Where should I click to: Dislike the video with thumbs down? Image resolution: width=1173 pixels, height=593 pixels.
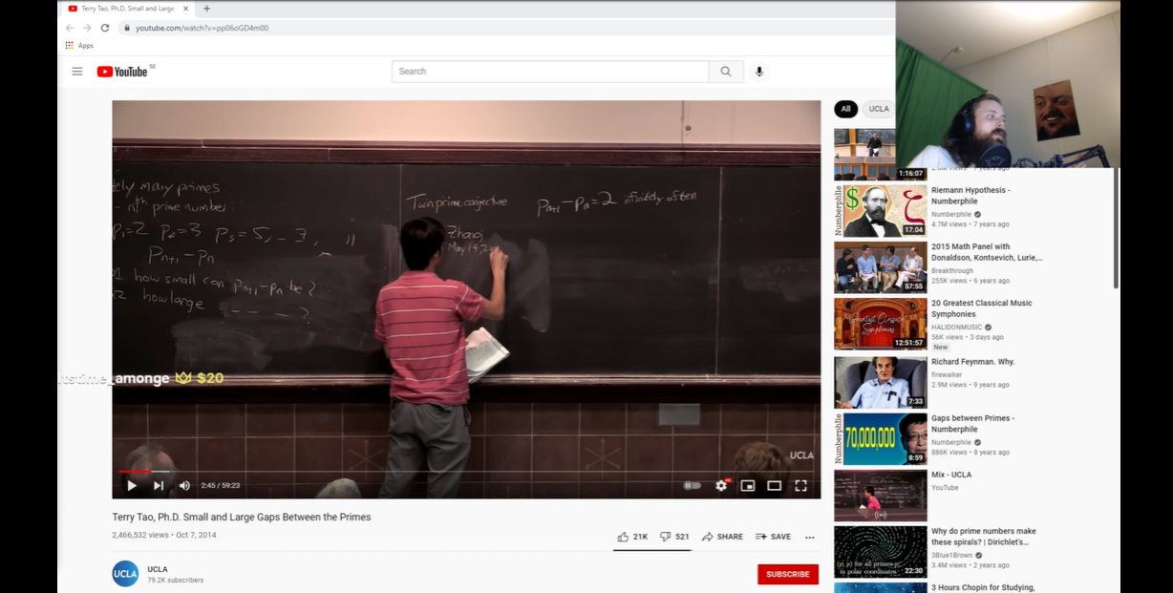pos(666,537)
